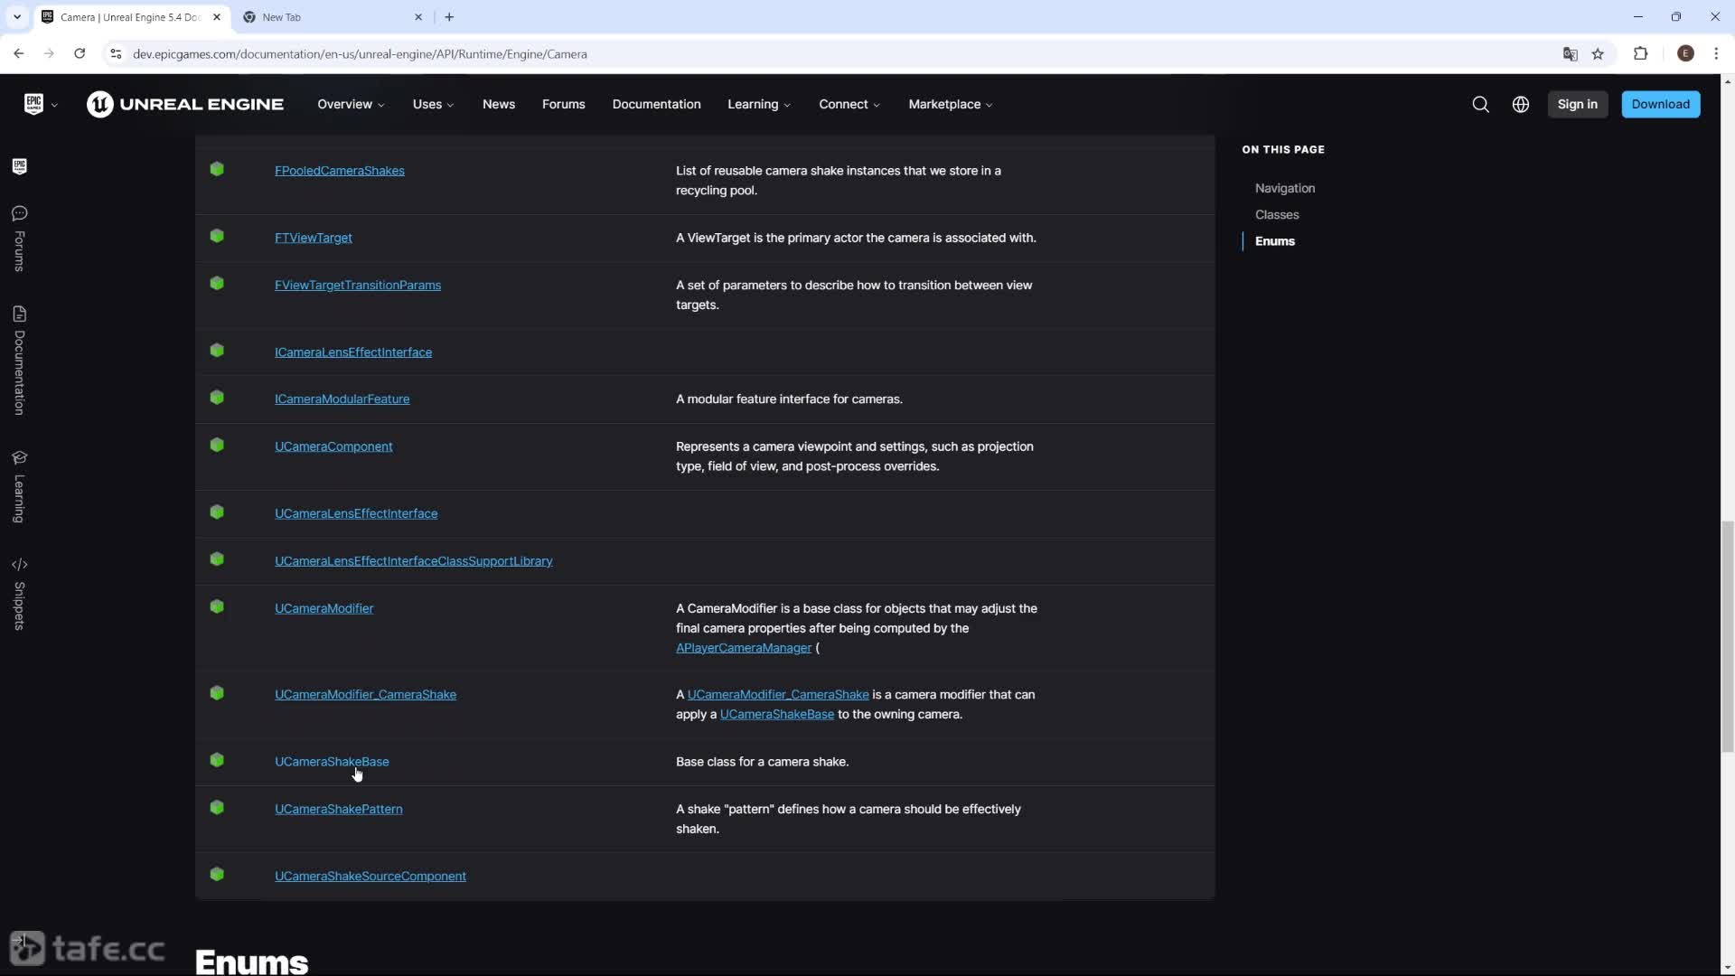Switch to the New Tab browser tab
The image size is (1735, 976).
332,16
